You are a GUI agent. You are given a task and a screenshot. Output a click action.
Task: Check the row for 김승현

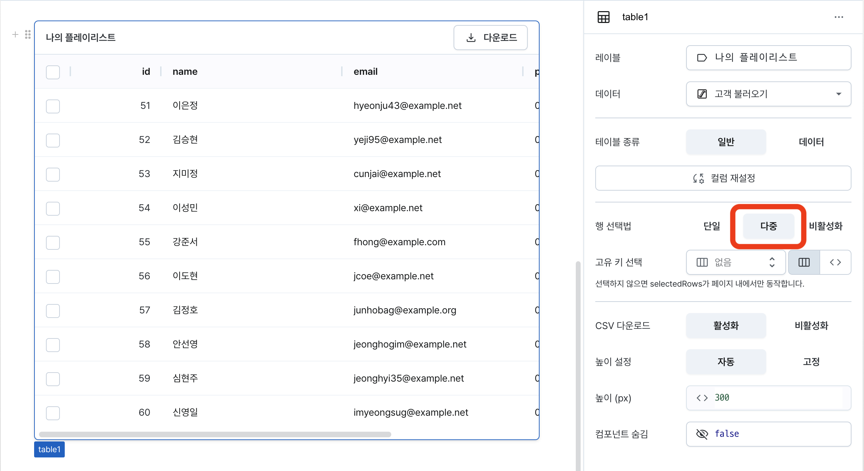pyautogui.click(x=53, y=140)
